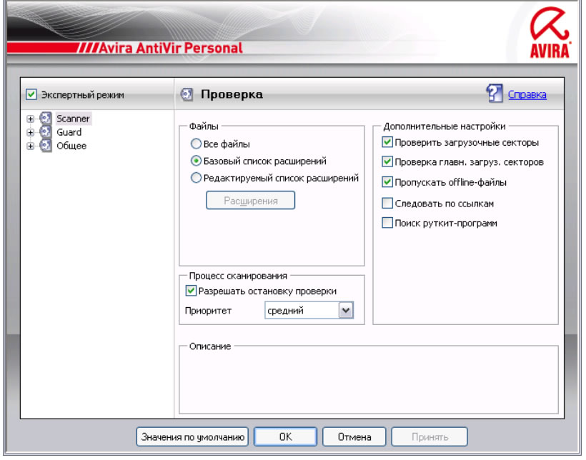586x460 pixels.
Task: Expand the Guard tree node
Action: click(30, 132)
